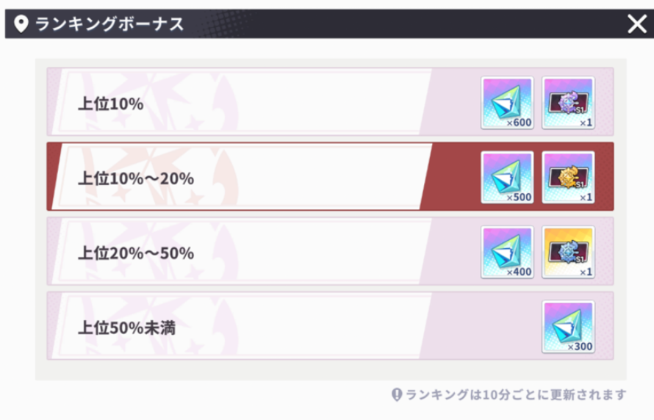654x420 pixels.
Task: Tap the crystal reward icon in the 上位10% row
Action: (x=507, y=101)
